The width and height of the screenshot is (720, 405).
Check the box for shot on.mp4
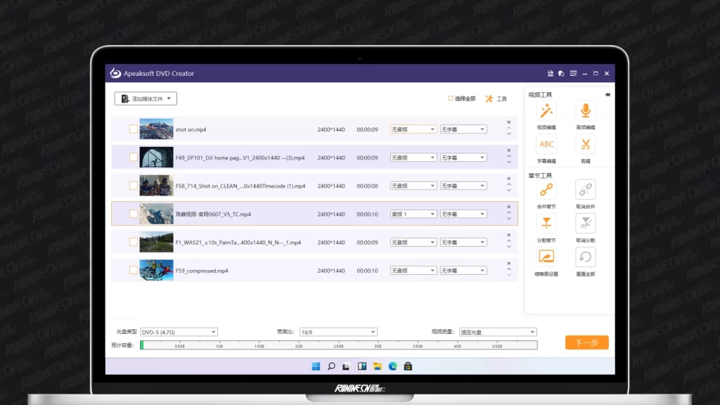click(x=134, y=129)
